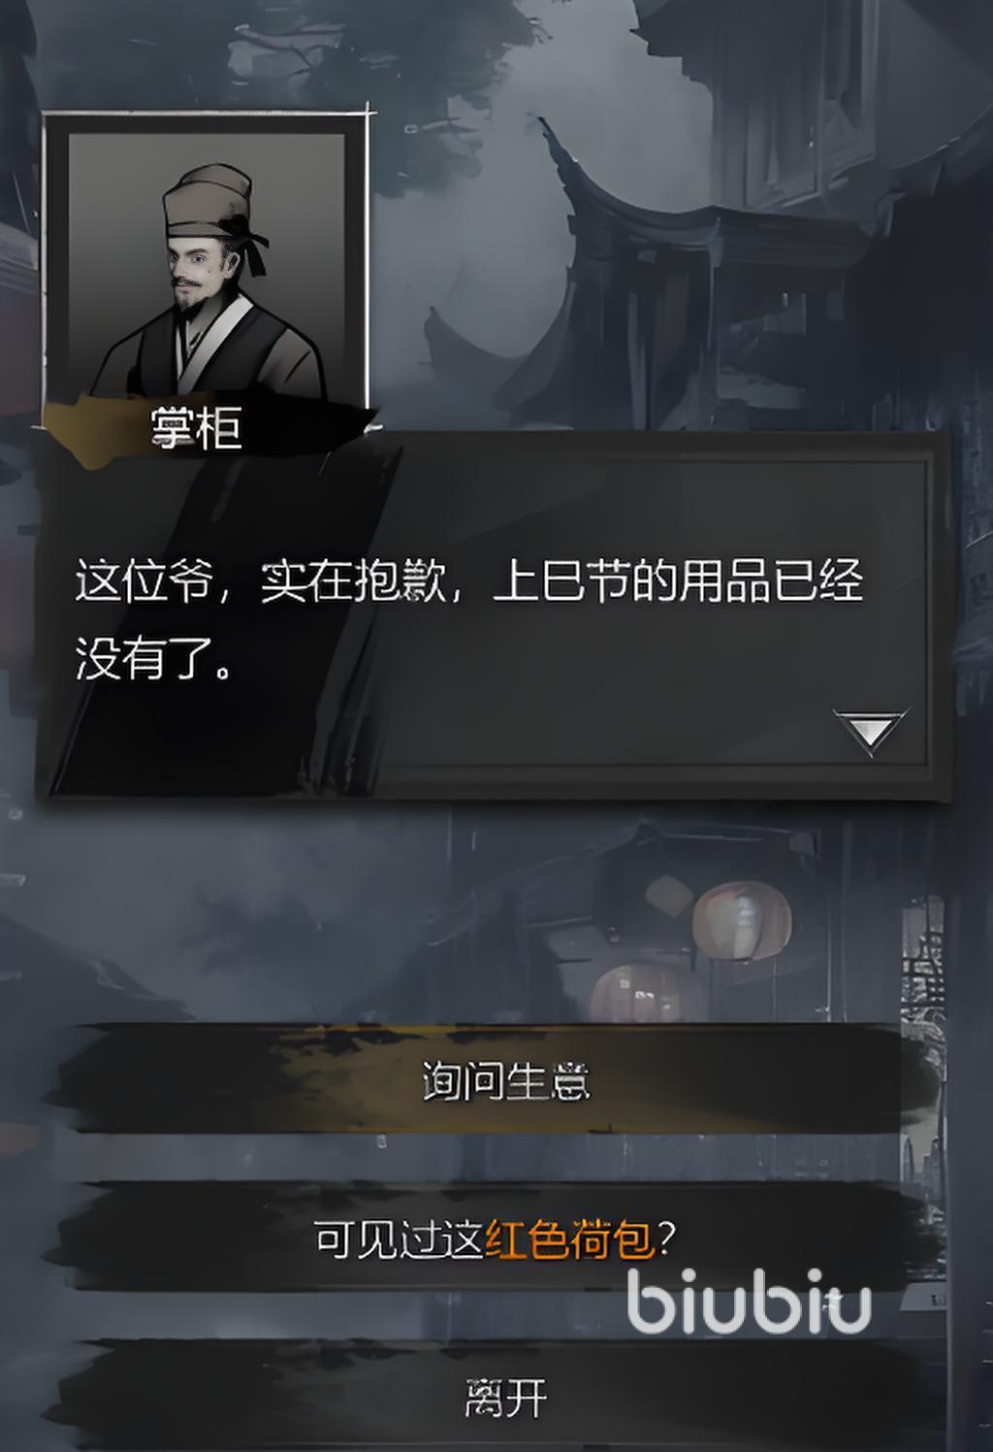This screenshot has width=993, height=1452.
Task: Choose the 可见过这红色荷包? option
Action: [495, 1239]
